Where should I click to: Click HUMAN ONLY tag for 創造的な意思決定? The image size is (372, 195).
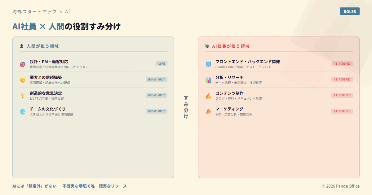click(157, 95)
